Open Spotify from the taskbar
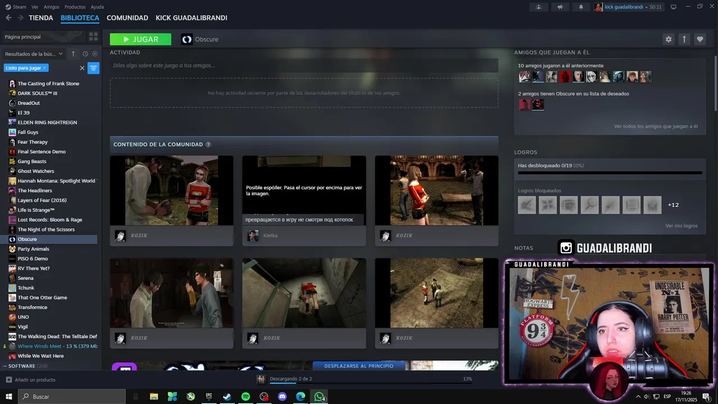Screen dimensions: 718x404 click(246, 397)
